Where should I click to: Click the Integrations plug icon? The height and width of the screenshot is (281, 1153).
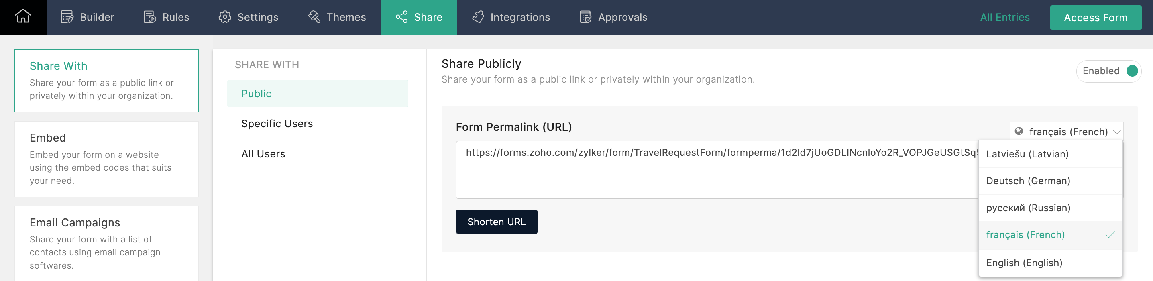[x=478, y=17]
